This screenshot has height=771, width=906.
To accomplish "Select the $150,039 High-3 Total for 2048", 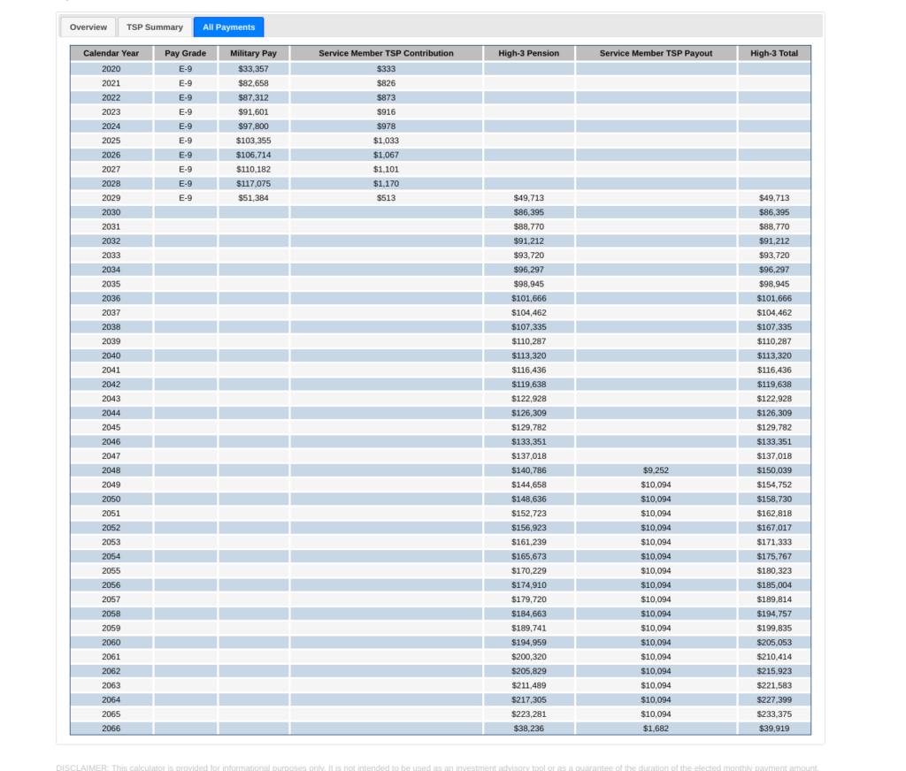I will point(774,470).
